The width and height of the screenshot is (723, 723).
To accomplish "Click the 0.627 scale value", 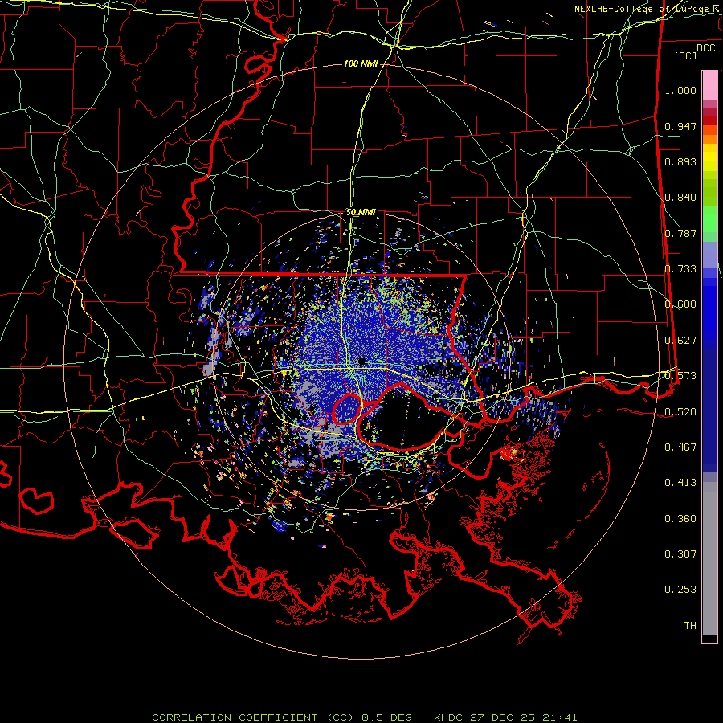I will (680, 341).
